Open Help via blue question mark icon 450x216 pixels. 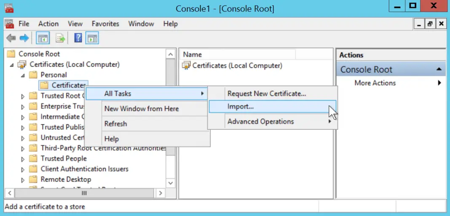click(78, 38)
